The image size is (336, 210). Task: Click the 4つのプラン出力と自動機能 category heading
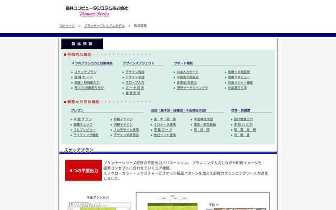point(92,63)
